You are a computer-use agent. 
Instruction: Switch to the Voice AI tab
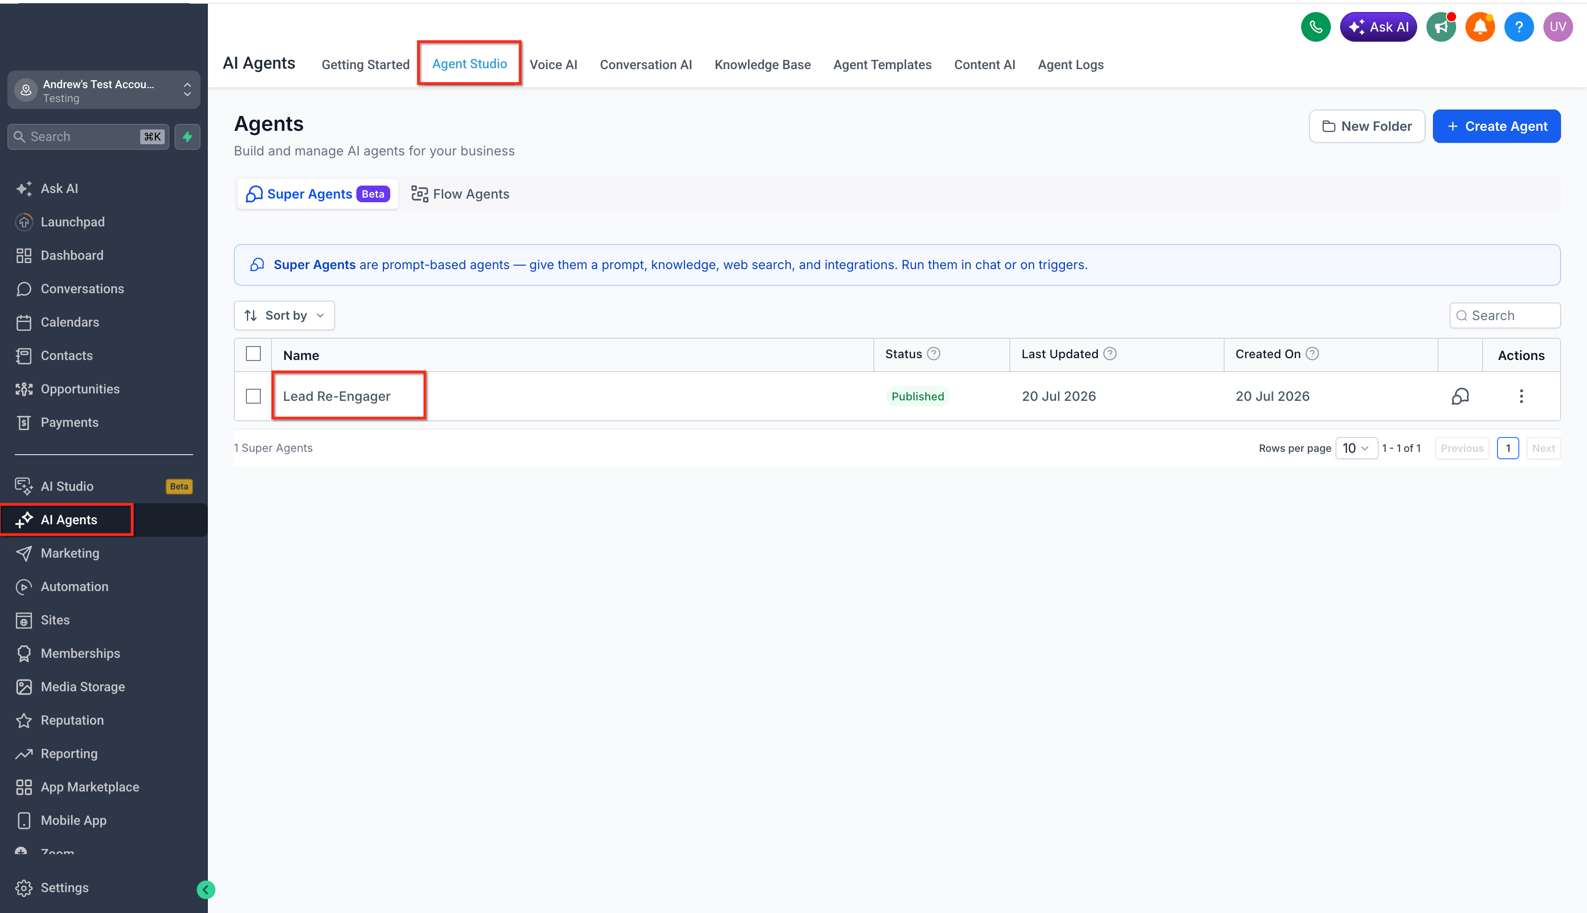click(553, 64)
